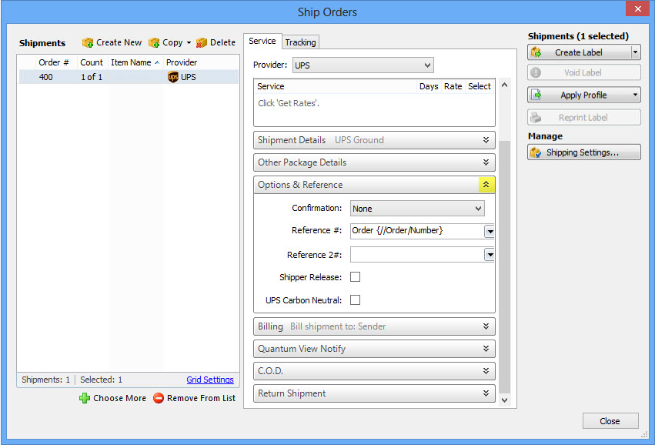Click the Void Label icon
655x445 pixels.
tap(536, 72)
